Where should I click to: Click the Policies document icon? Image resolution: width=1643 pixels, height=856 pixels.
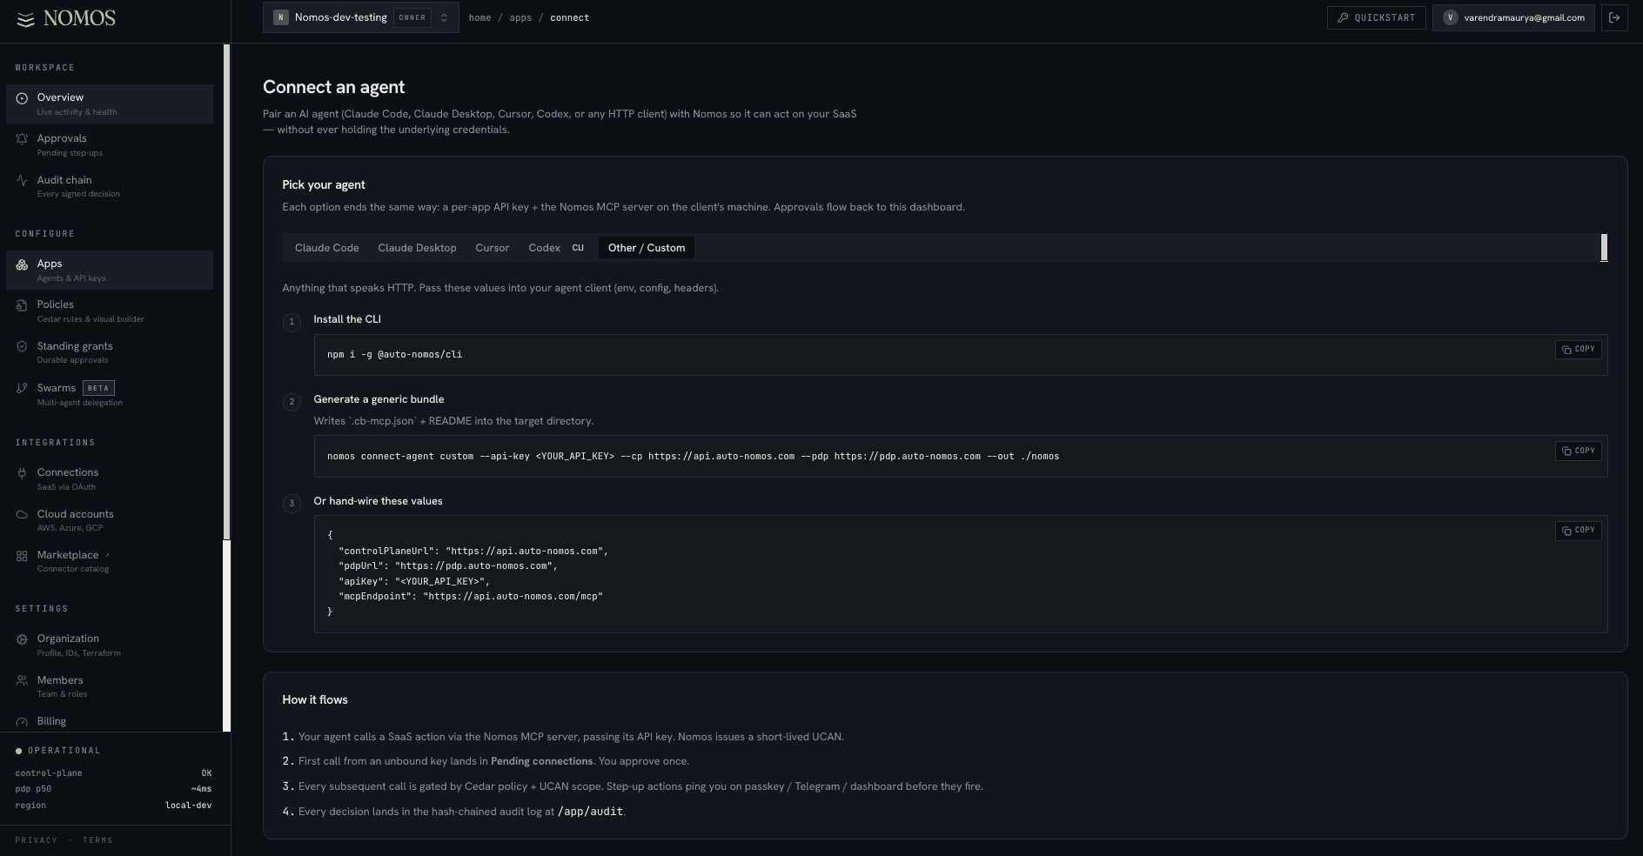(22, 305)
